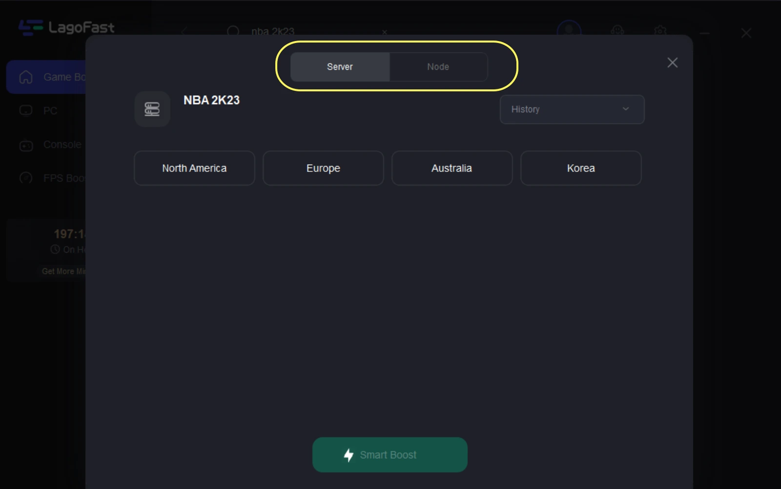Image resolution: width=781 pixels, height=489 pixels.
Task: Expand the History chevron arrow
Action: 626,109
